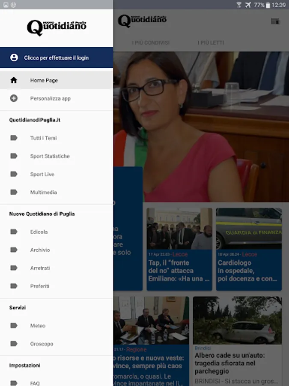Select Tutti i Temi in the drawer
This screenshot has height=386, width=289.
click(x=57, y=138)
